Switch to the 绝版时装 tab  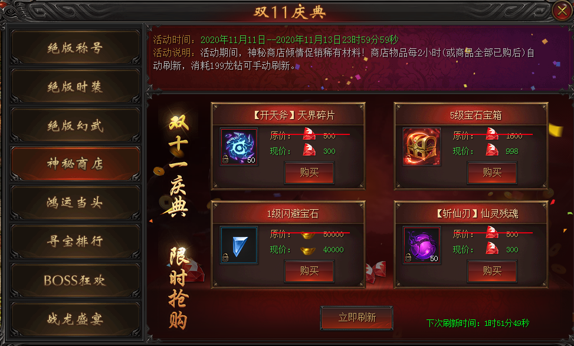75,87
